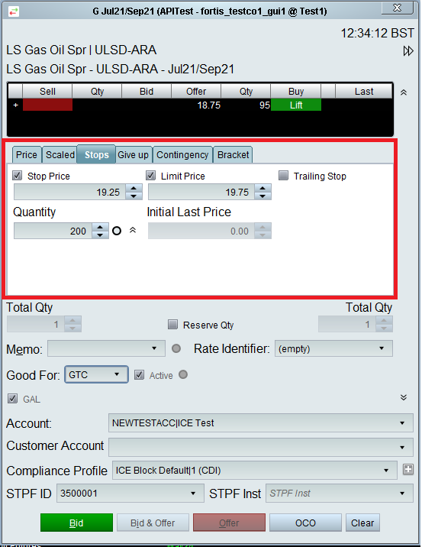Viewport: 422px width, 547px height.
Task: Click the circle icon beside Quantity
Action: [x=117, y=231]
